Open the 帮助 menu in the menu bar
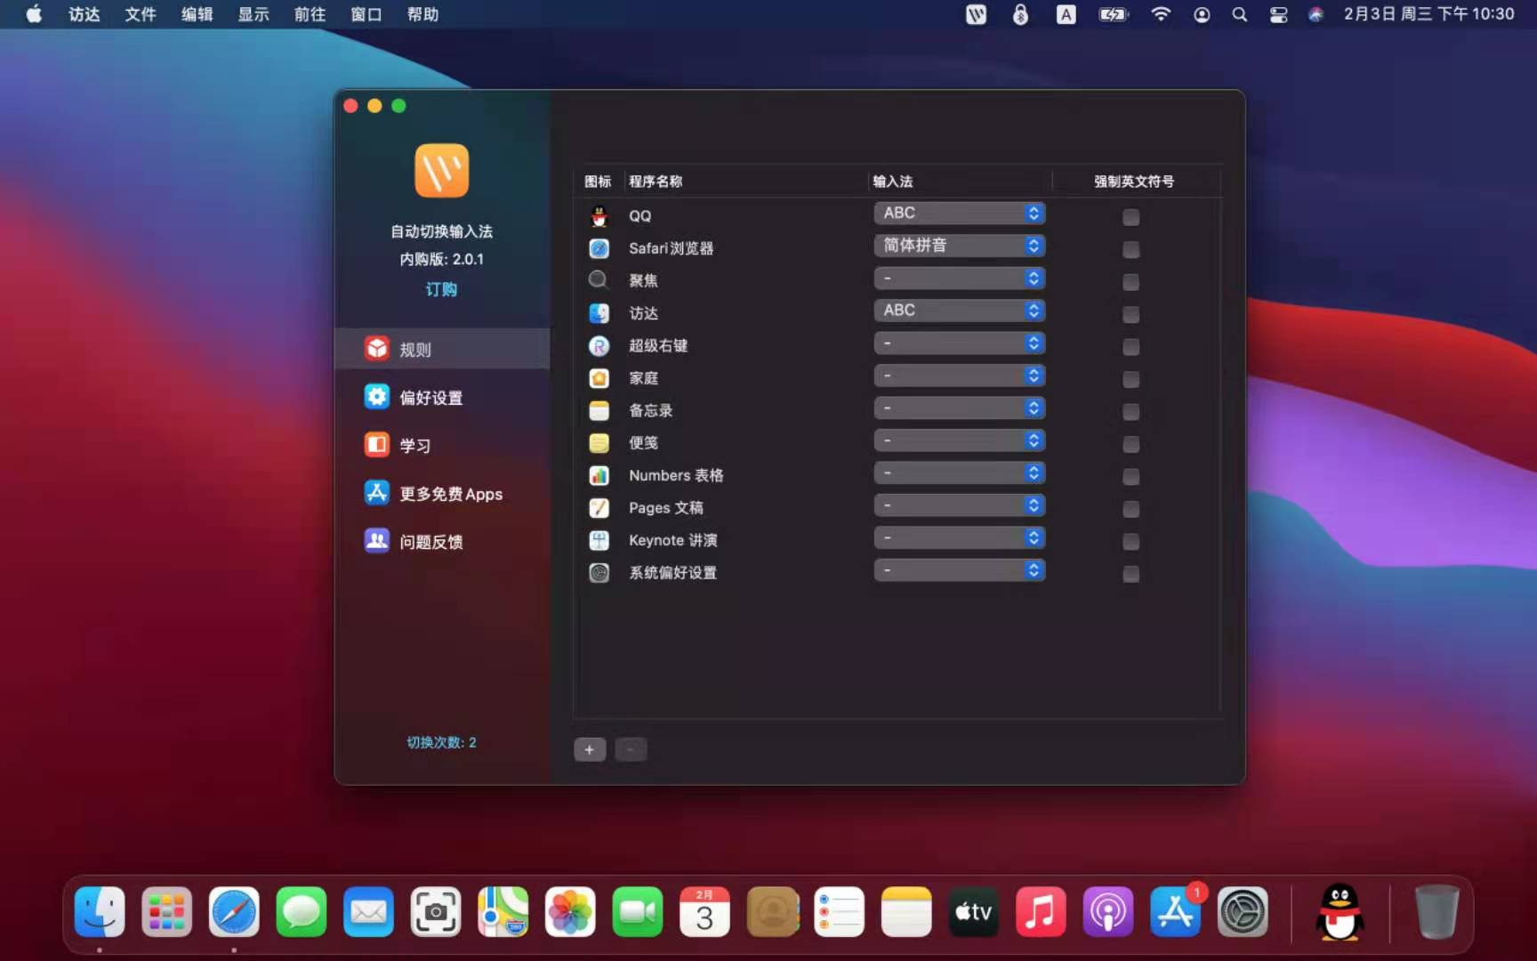This screenshot has height=961, width=1537. click(x=422, y=14)
